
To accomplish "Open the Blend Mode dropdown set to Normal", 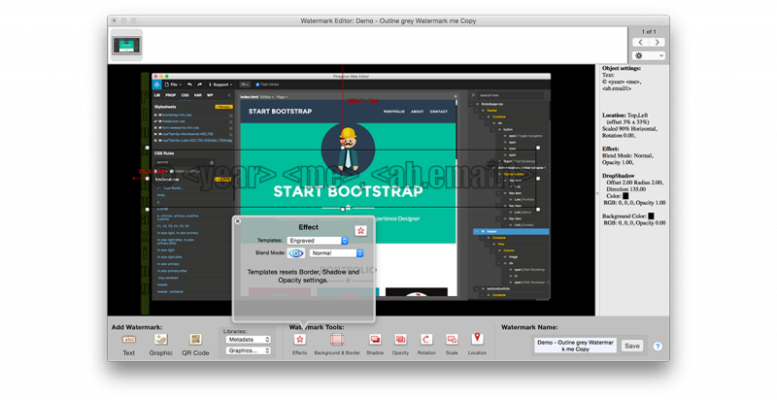I will tap(336, 253).
